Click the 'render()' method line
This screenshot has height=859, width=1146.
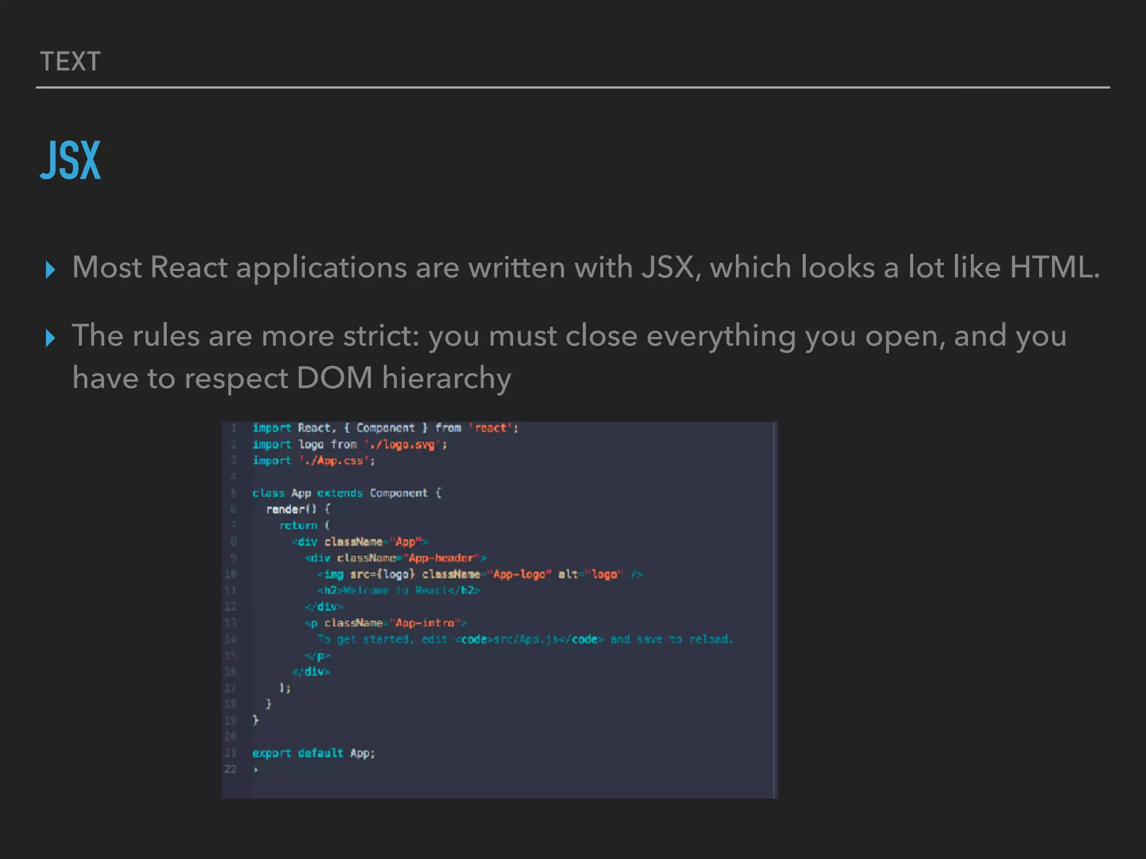(298, 509)
